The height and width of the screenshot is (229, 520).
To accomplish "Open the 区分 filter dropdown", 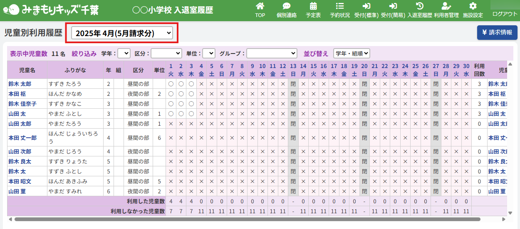I will tap(166, 54).
